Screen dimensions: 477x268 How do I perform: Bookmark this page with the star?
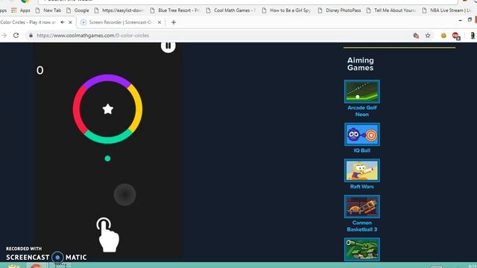click(428, 36)
